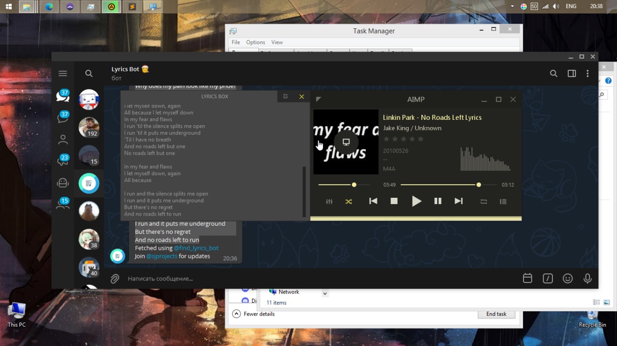Open the group chats folder with badge 23

tap(63, 160)
